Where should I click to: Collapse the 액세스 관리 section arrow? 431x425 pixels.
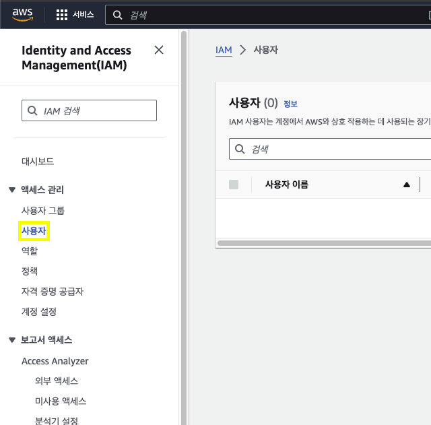[x=12, y=190]
